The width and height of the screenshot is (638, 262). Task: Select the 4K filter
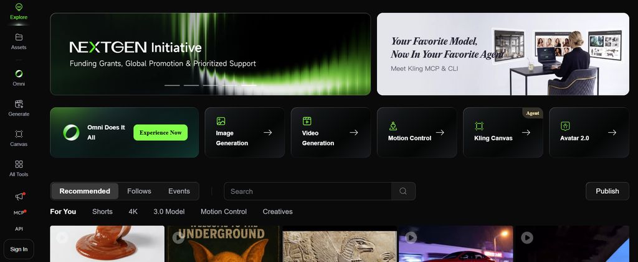click(x=133, y=211)
